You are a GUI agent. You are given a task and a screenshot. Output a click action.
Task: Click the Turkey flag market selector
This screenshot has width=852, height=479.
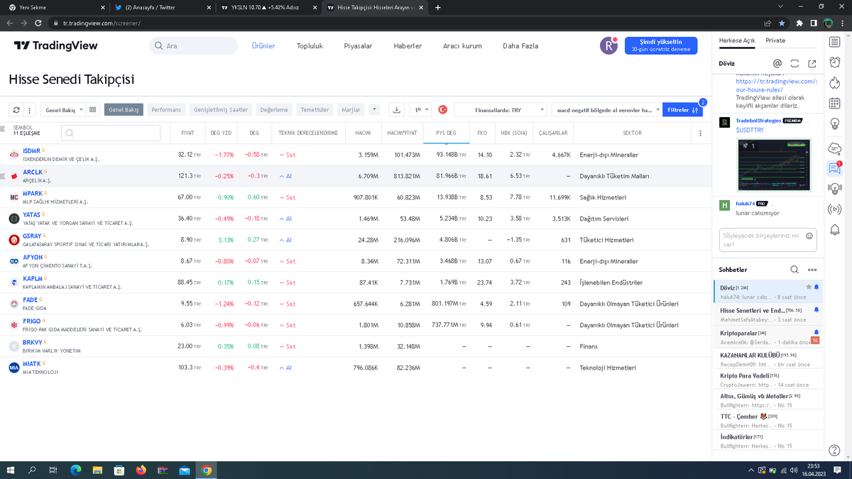(442, 110)
